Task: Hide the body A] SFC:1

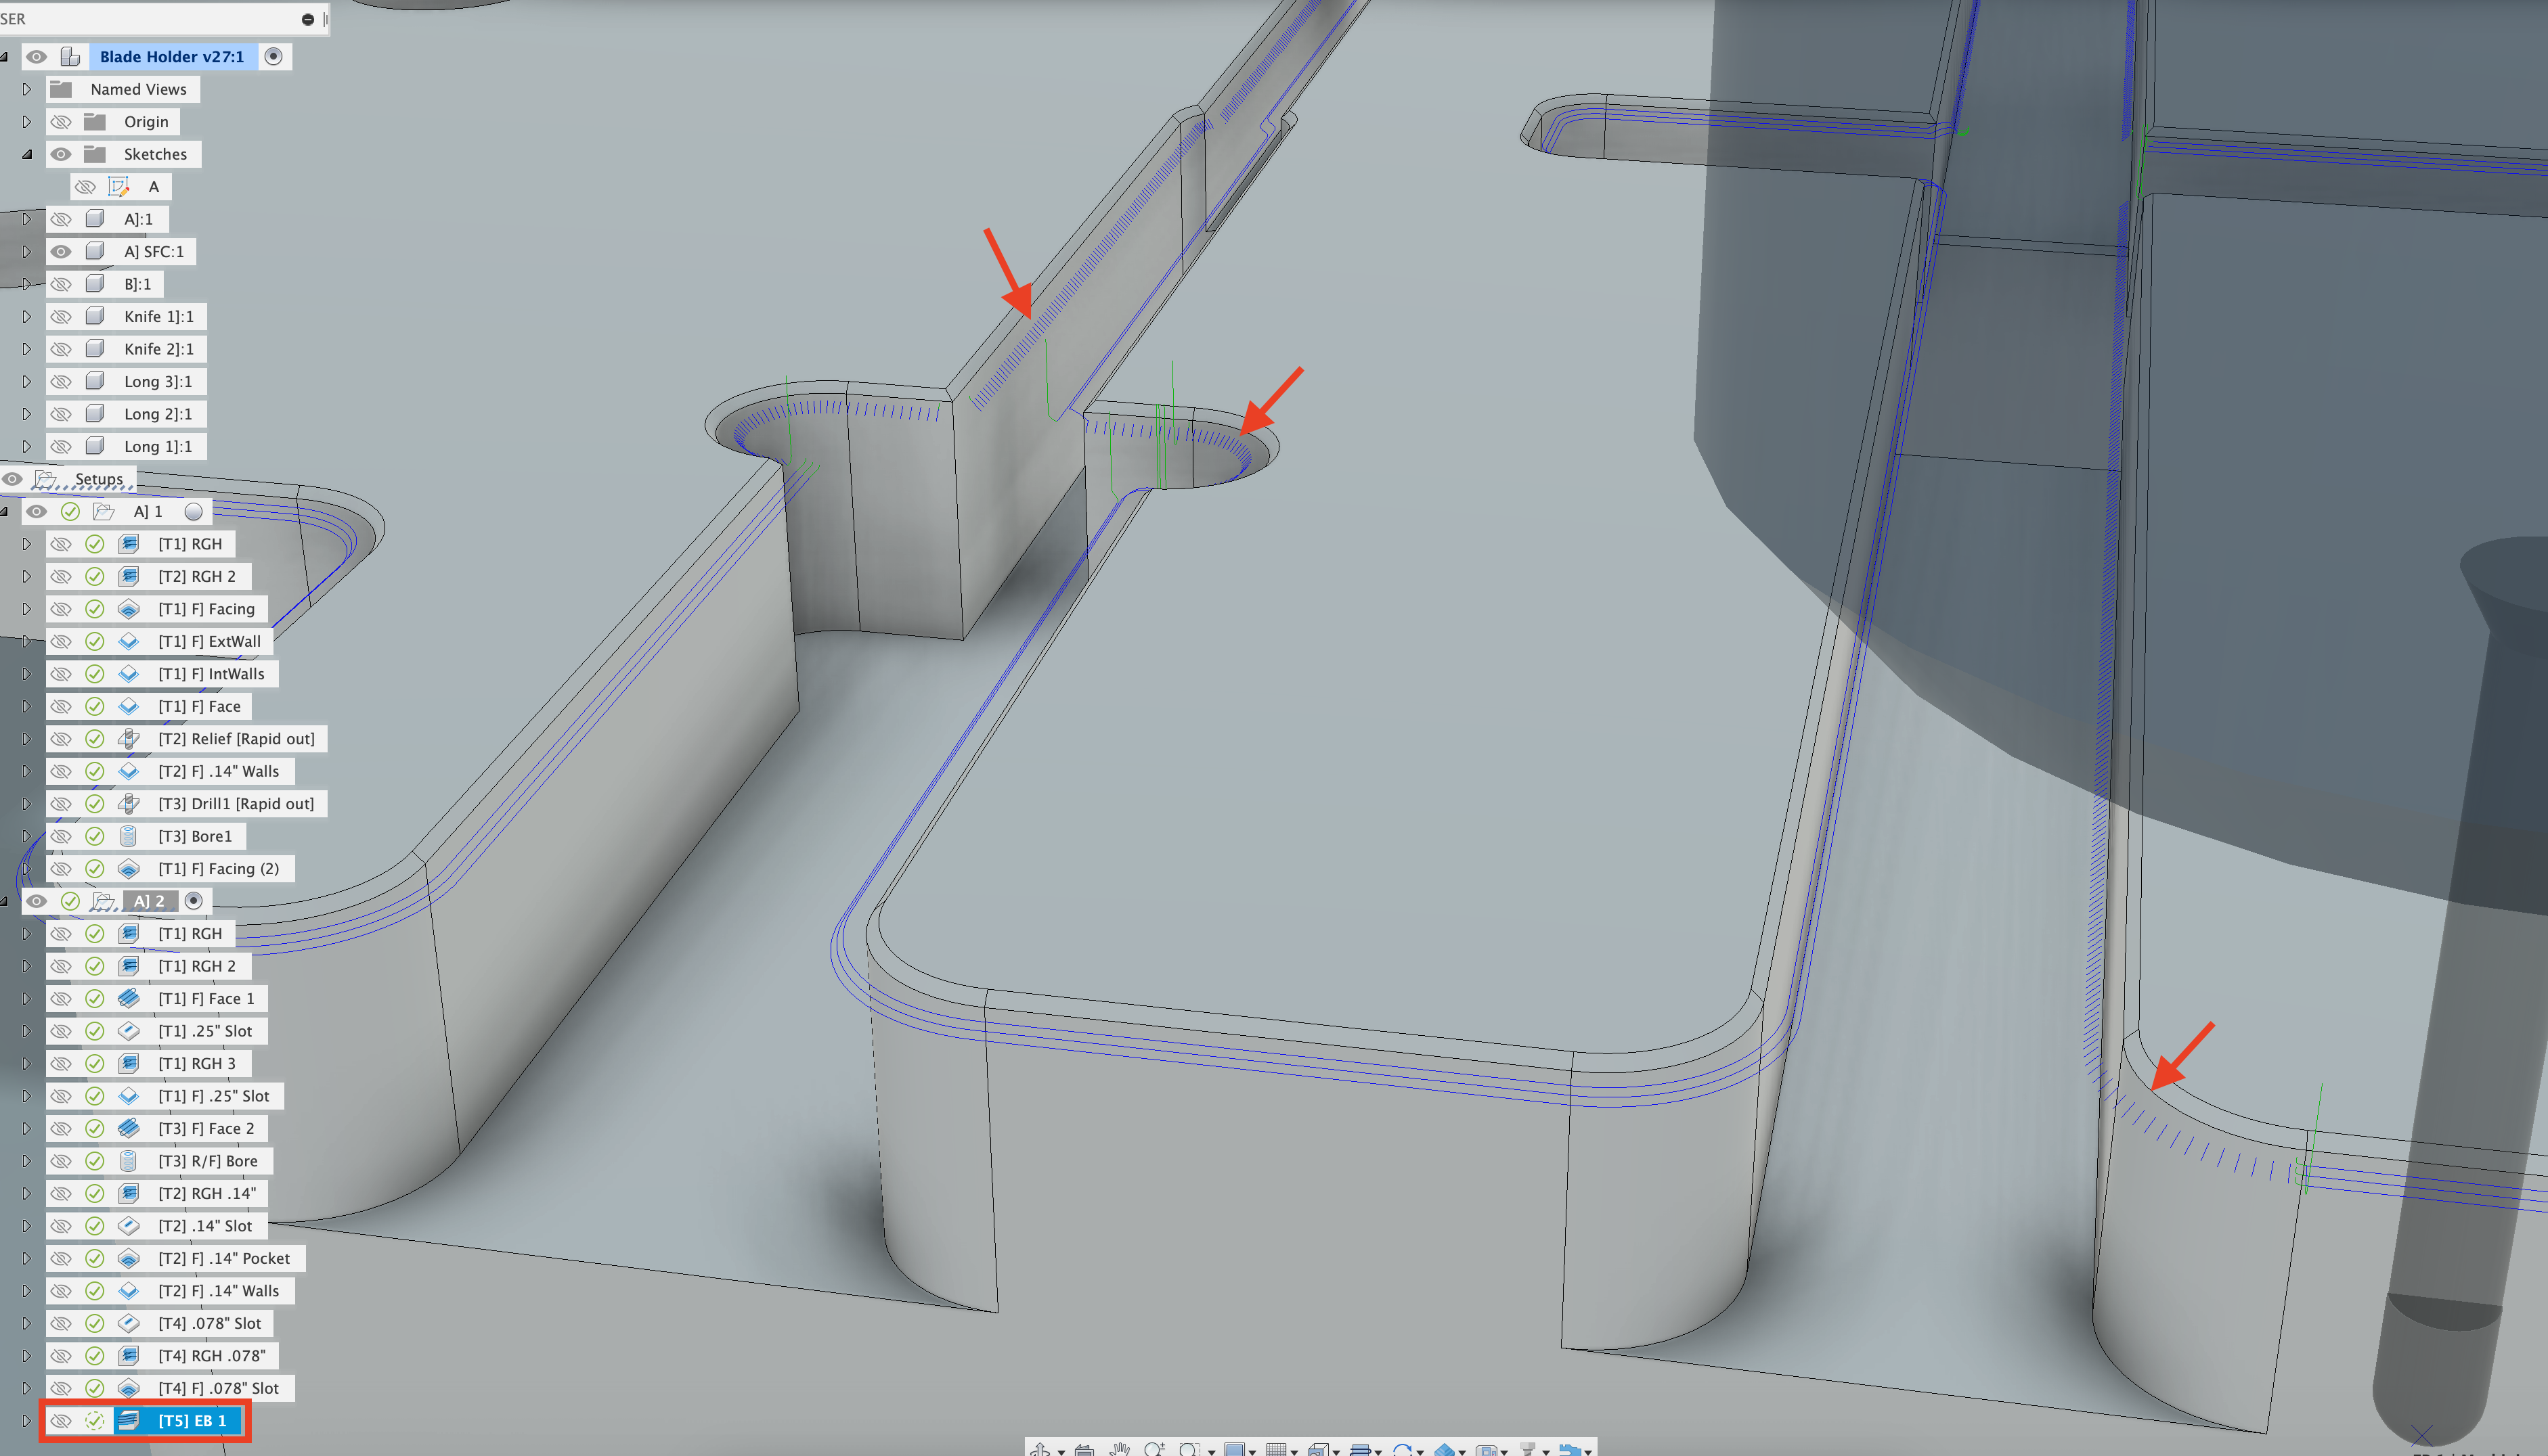Action: point(61,251)
